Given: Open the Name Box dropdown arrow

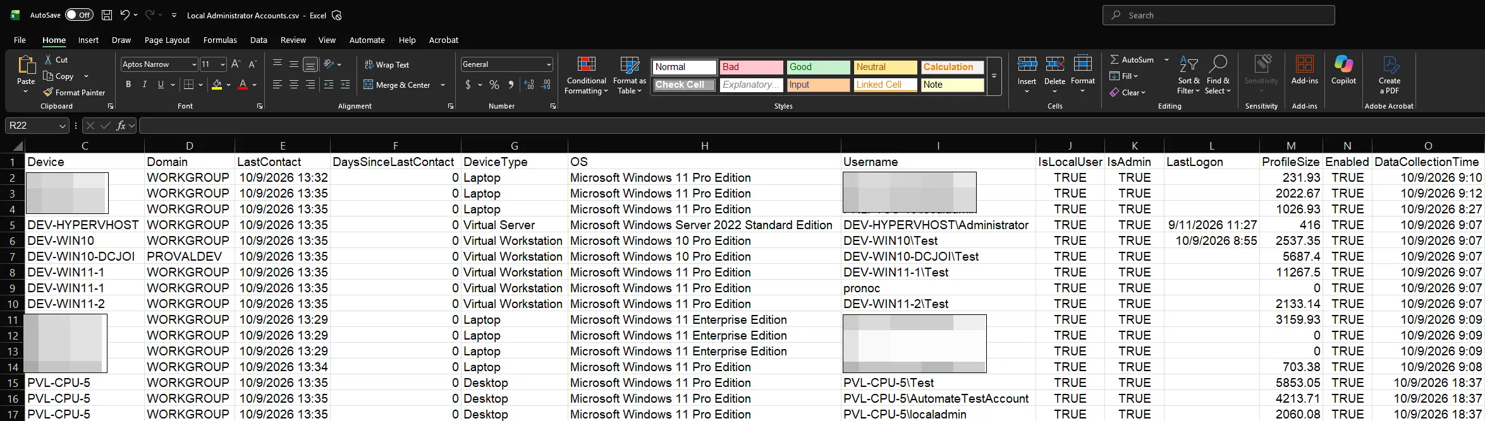Looking at the screenshot, I should (63, 126).
